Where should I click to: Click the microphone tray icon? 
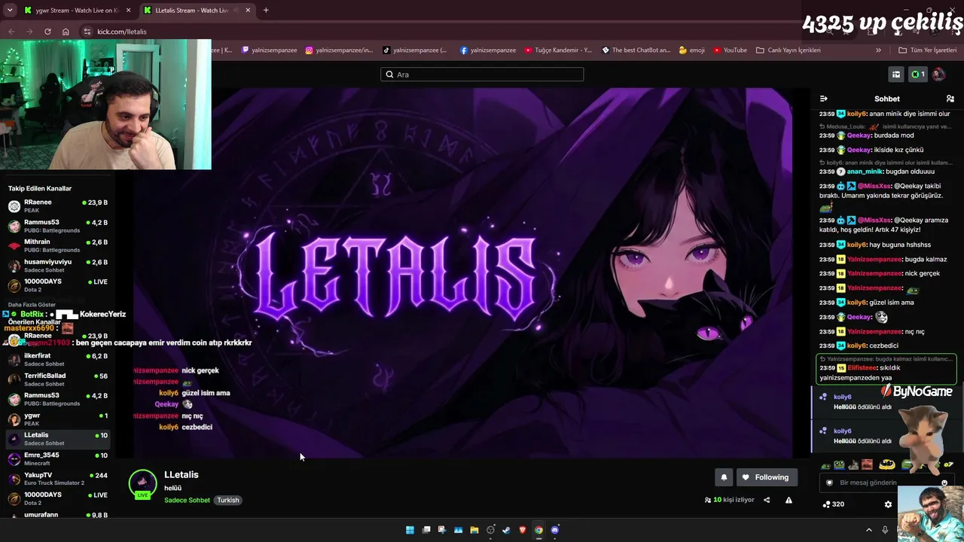pyautogui.click(x=885, y=530)
